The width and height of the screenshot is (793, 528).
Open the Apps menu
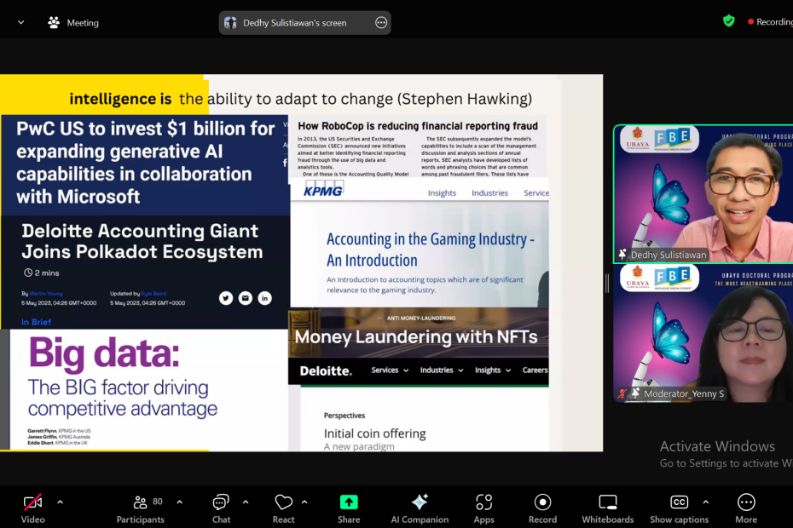(483, 508)
